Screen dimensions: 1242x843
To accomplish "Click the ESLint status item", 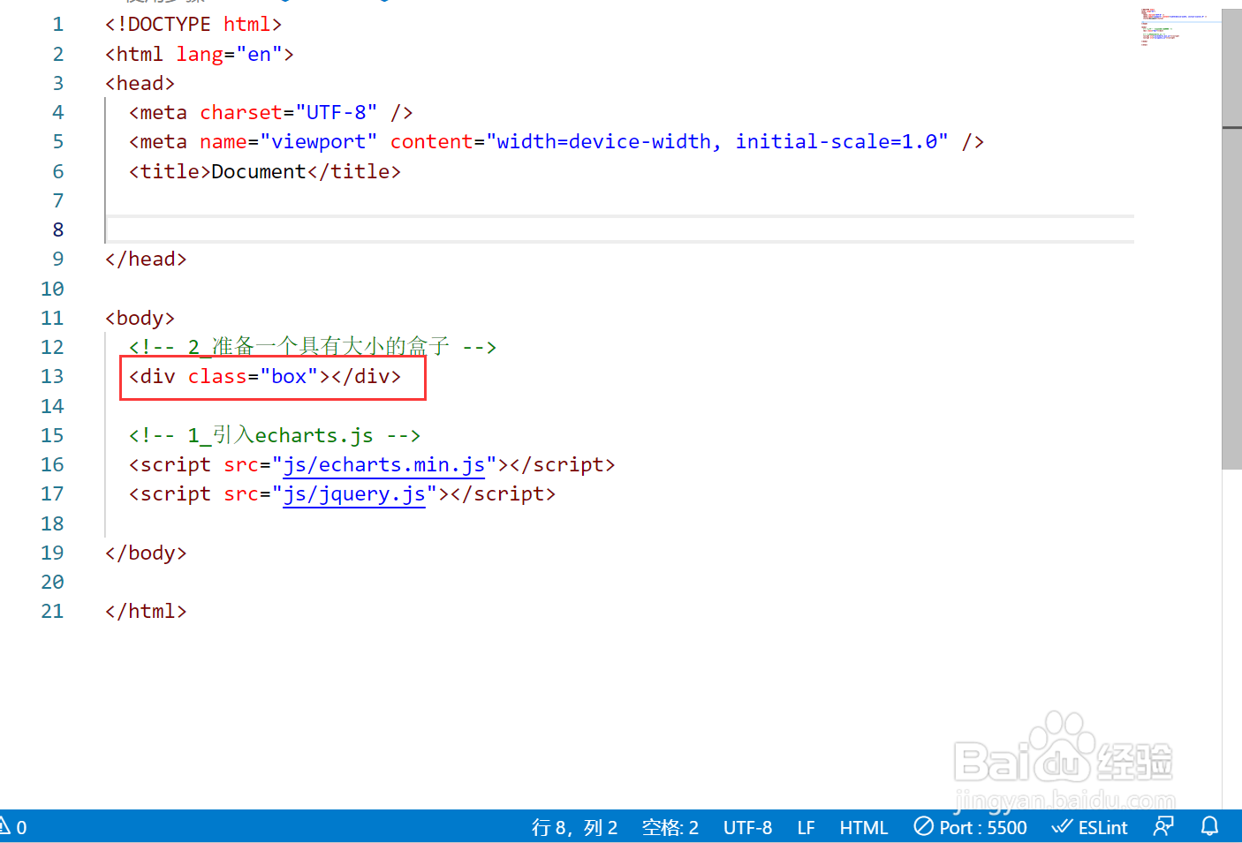I will point(1090,827).
